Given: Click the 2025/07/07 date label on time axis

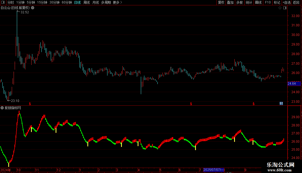Looking at the screenshot, I should (x=214, y=170).
